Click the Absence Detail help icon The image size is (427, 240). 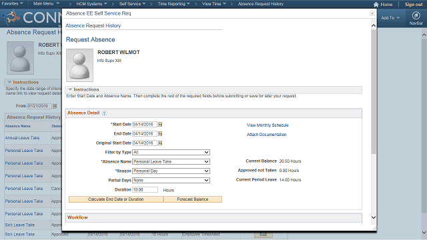coord(104,113)
